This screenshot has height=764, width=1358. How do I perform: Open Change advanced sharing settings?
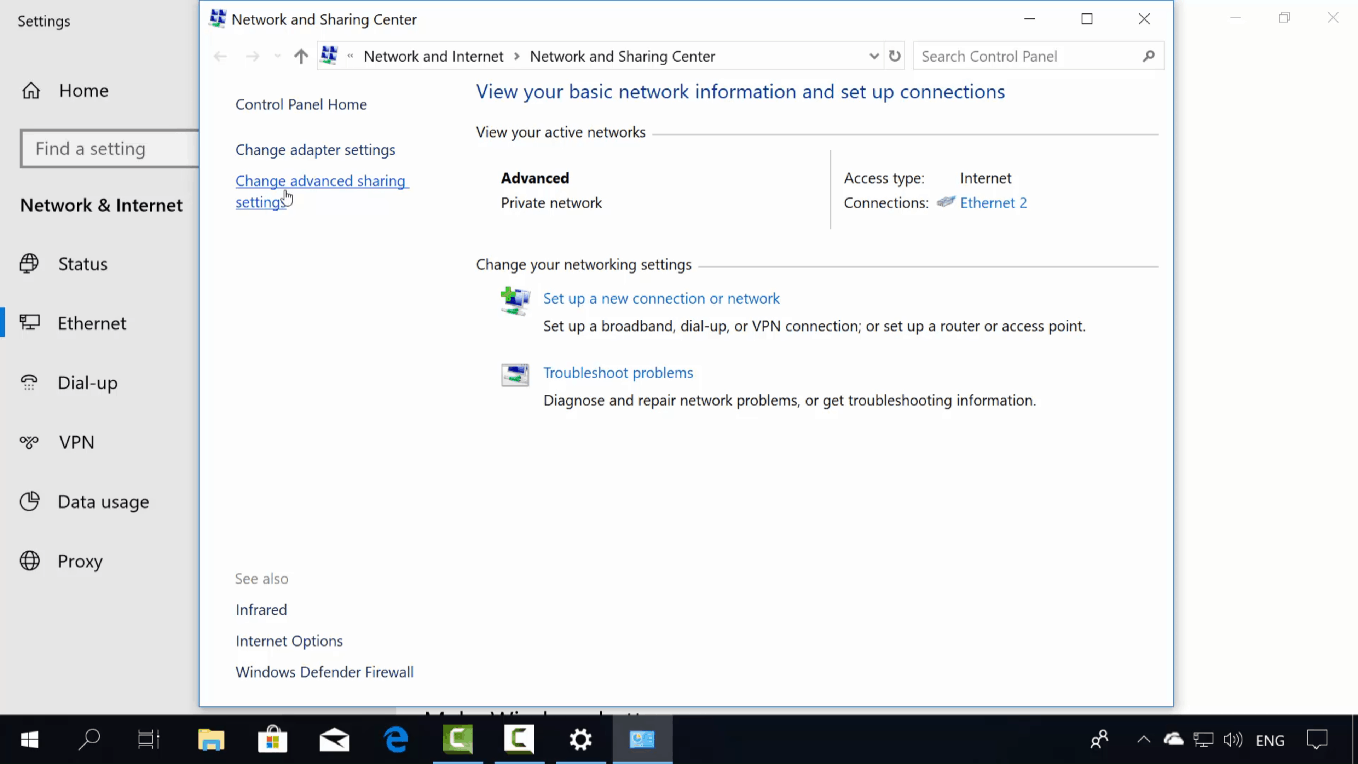(x=322, y=191)
